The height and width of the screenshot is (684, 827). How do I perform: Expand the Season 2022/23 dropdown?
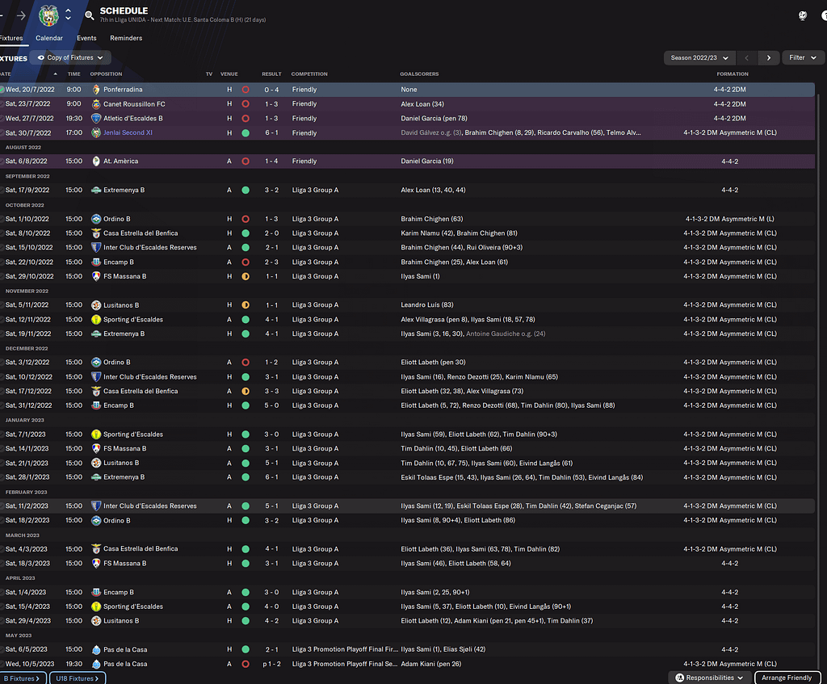click(699, 58)
